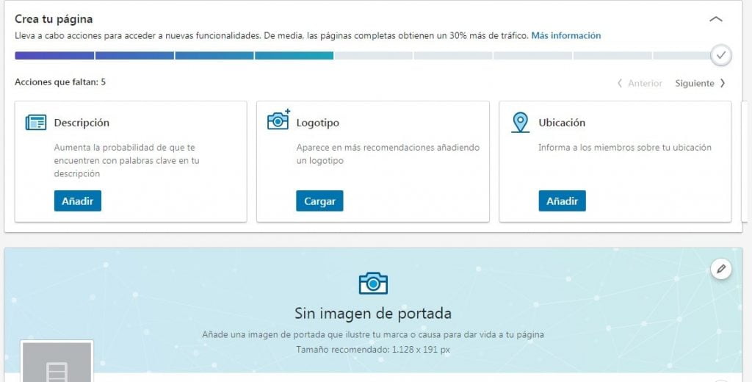This screenshot has width=752, height=382.
Task: Click the right chevron beside Siguiente
Action: (x=723, y=83)
